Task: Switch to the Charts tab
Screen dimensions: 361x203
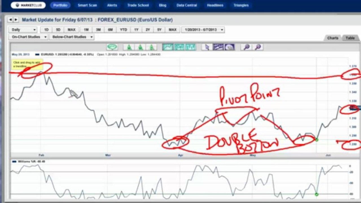Action: pyautogui.click(x=332, y=38)
